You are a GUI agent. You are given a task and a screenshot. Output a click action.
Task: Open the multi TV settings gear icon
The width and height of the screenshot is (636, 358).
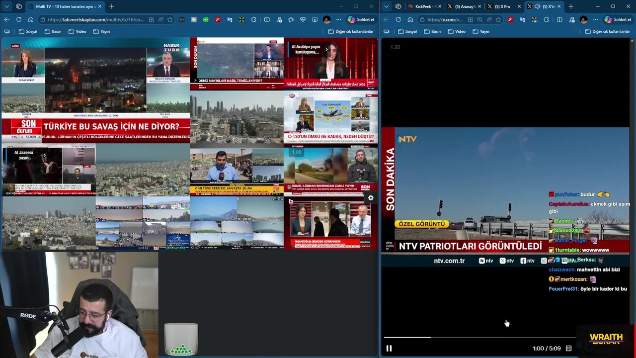point(371,198)
